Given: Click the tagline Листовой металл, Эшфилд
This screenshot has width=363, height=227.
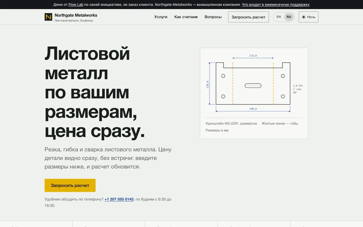Looking at the screenshot, I should tap(74, 20).
